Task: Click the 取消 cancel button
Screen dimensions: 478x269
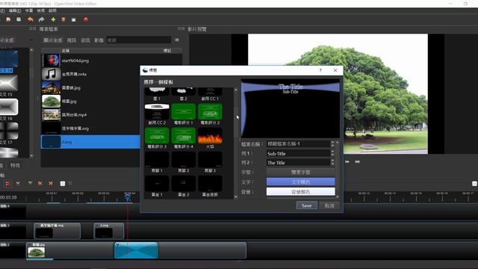Action: click(x=329, y=205)
